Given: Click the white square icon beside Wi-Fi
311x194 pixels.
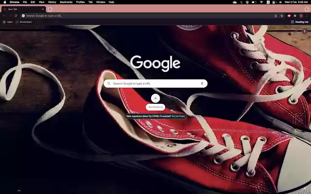Looking at the screenshot, I should (268, 2).
